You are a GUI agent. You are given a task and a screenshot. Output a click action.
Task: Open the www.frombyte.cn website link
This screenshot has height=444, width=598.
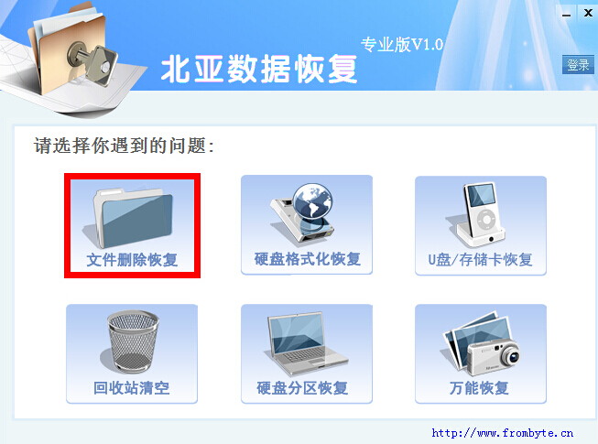click(502, 433)
